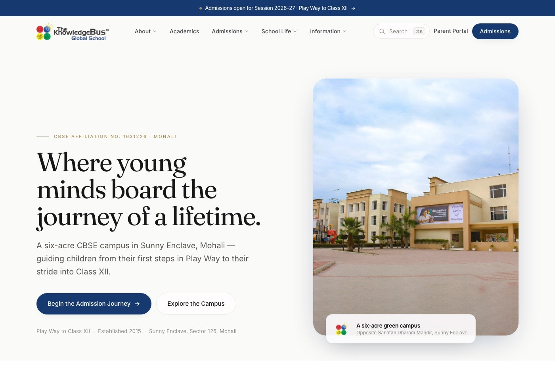This screenshot has width=555, height=370.
Task: Click 'Play Way to Class XII' footer text
Action: coord(63,331)
